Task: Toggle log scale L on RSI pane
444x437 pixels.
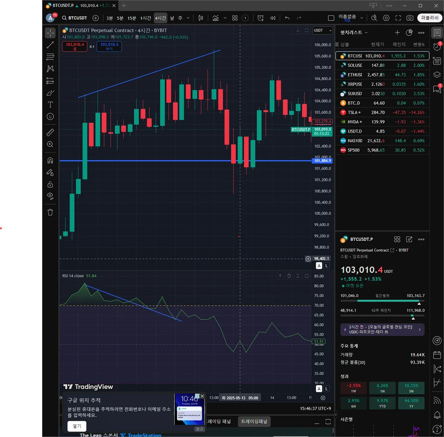Action: (x=327, y=388)
